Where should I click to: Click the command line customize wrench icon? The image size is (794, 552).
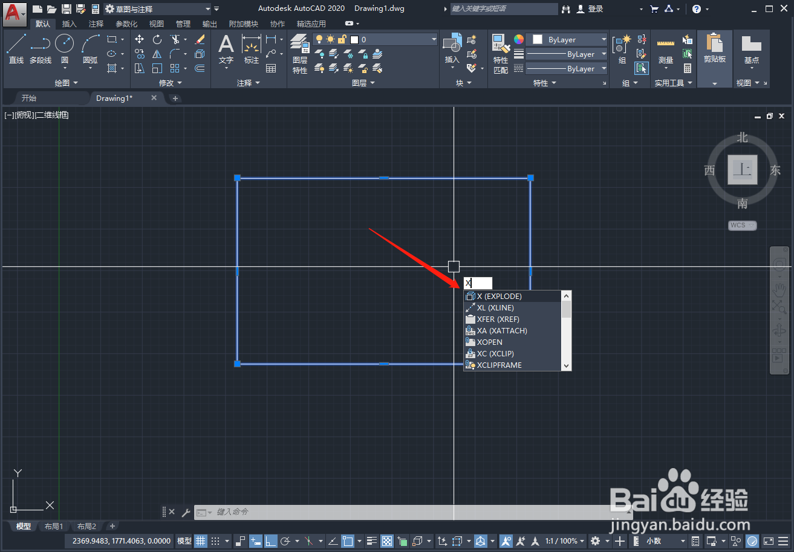click(186, 512)
